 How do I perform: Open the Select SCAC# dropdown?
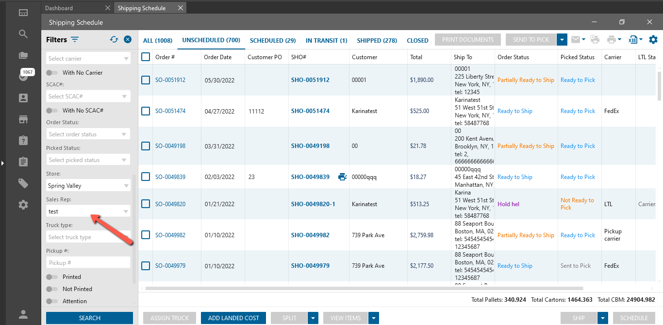click(x=88, y=96)
